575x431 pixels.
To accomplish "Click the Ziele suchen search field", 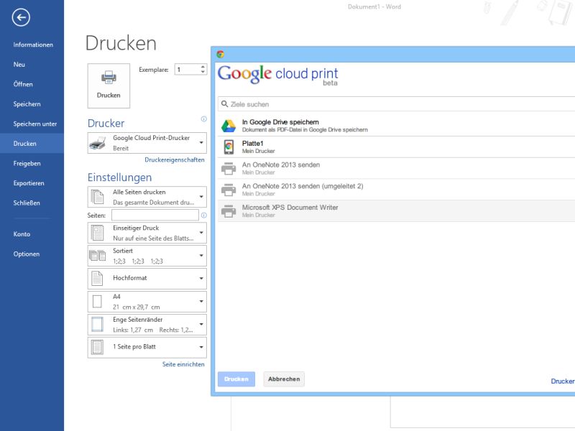I will tap(397, 104).
